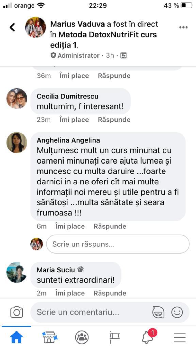Open the three-dot post options menu
This screenshot has height=349, width=196.
coord(183,27)
